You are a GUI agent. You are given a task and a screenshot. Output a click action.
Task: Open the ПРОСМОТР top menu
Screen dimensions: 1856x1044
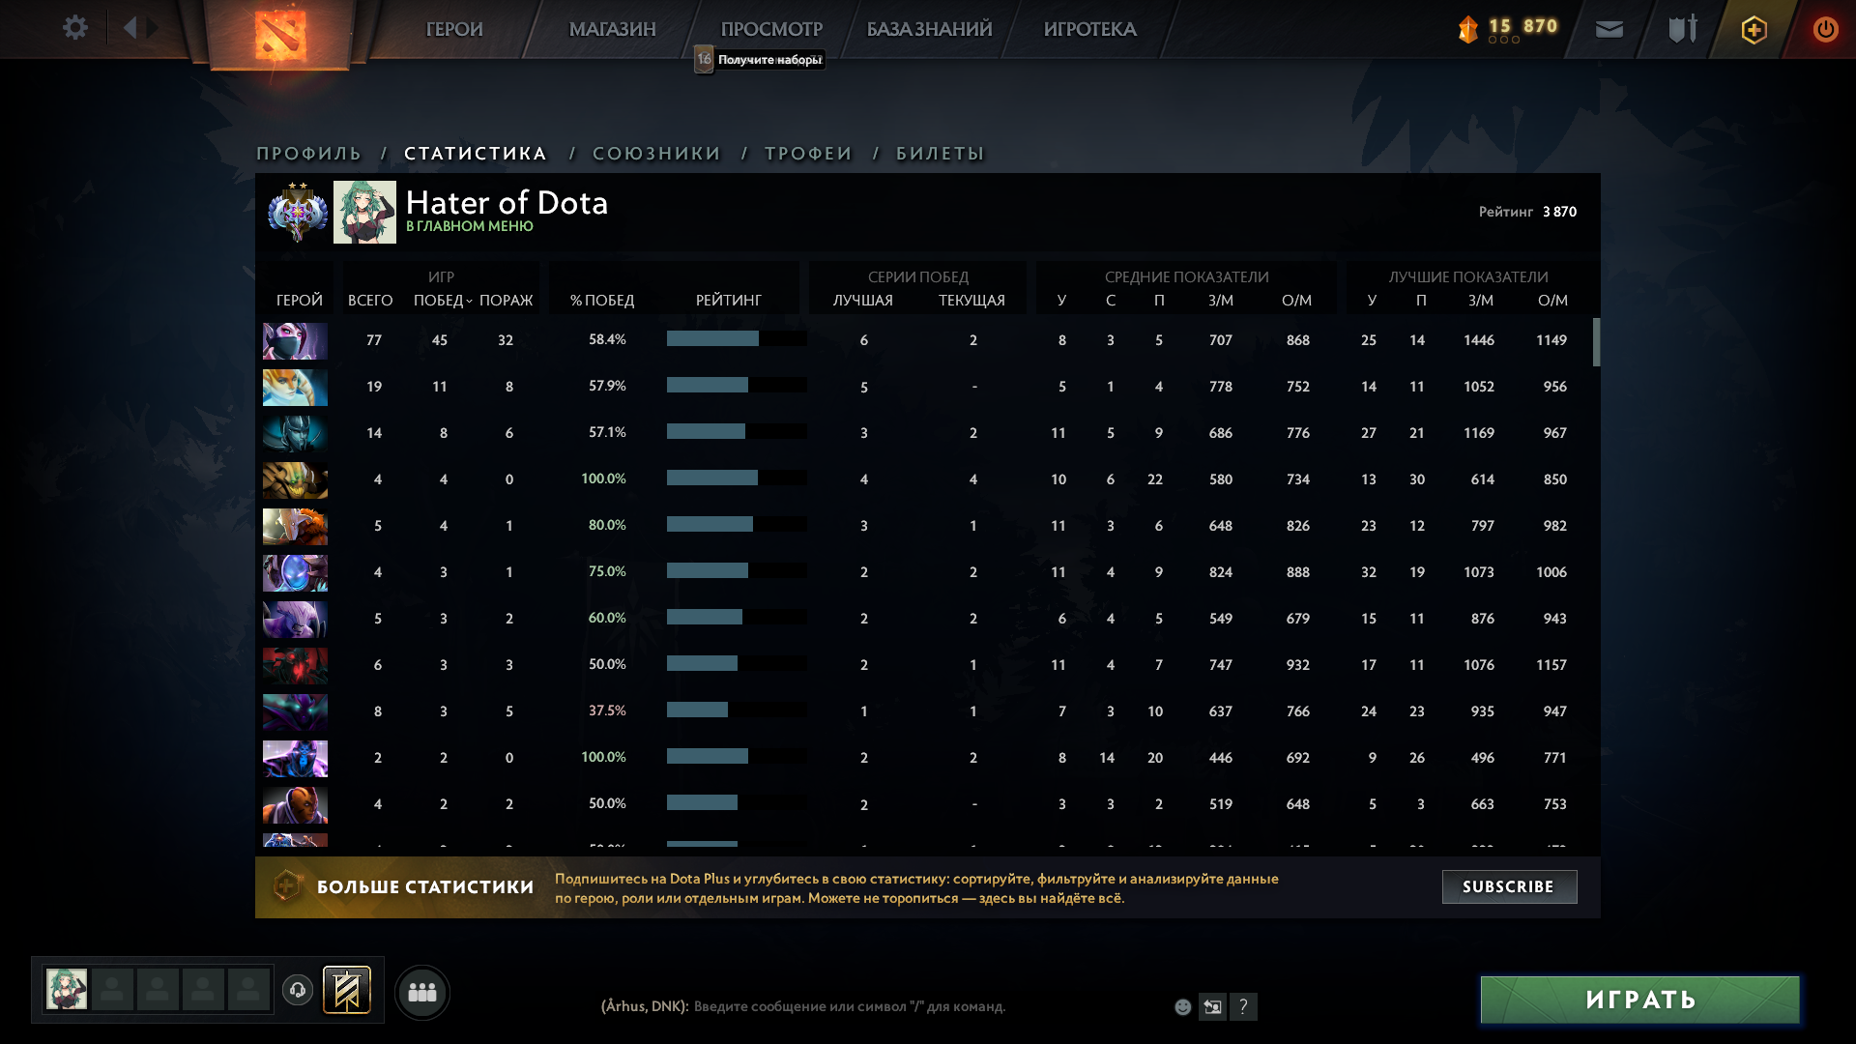tap(771, 29)
